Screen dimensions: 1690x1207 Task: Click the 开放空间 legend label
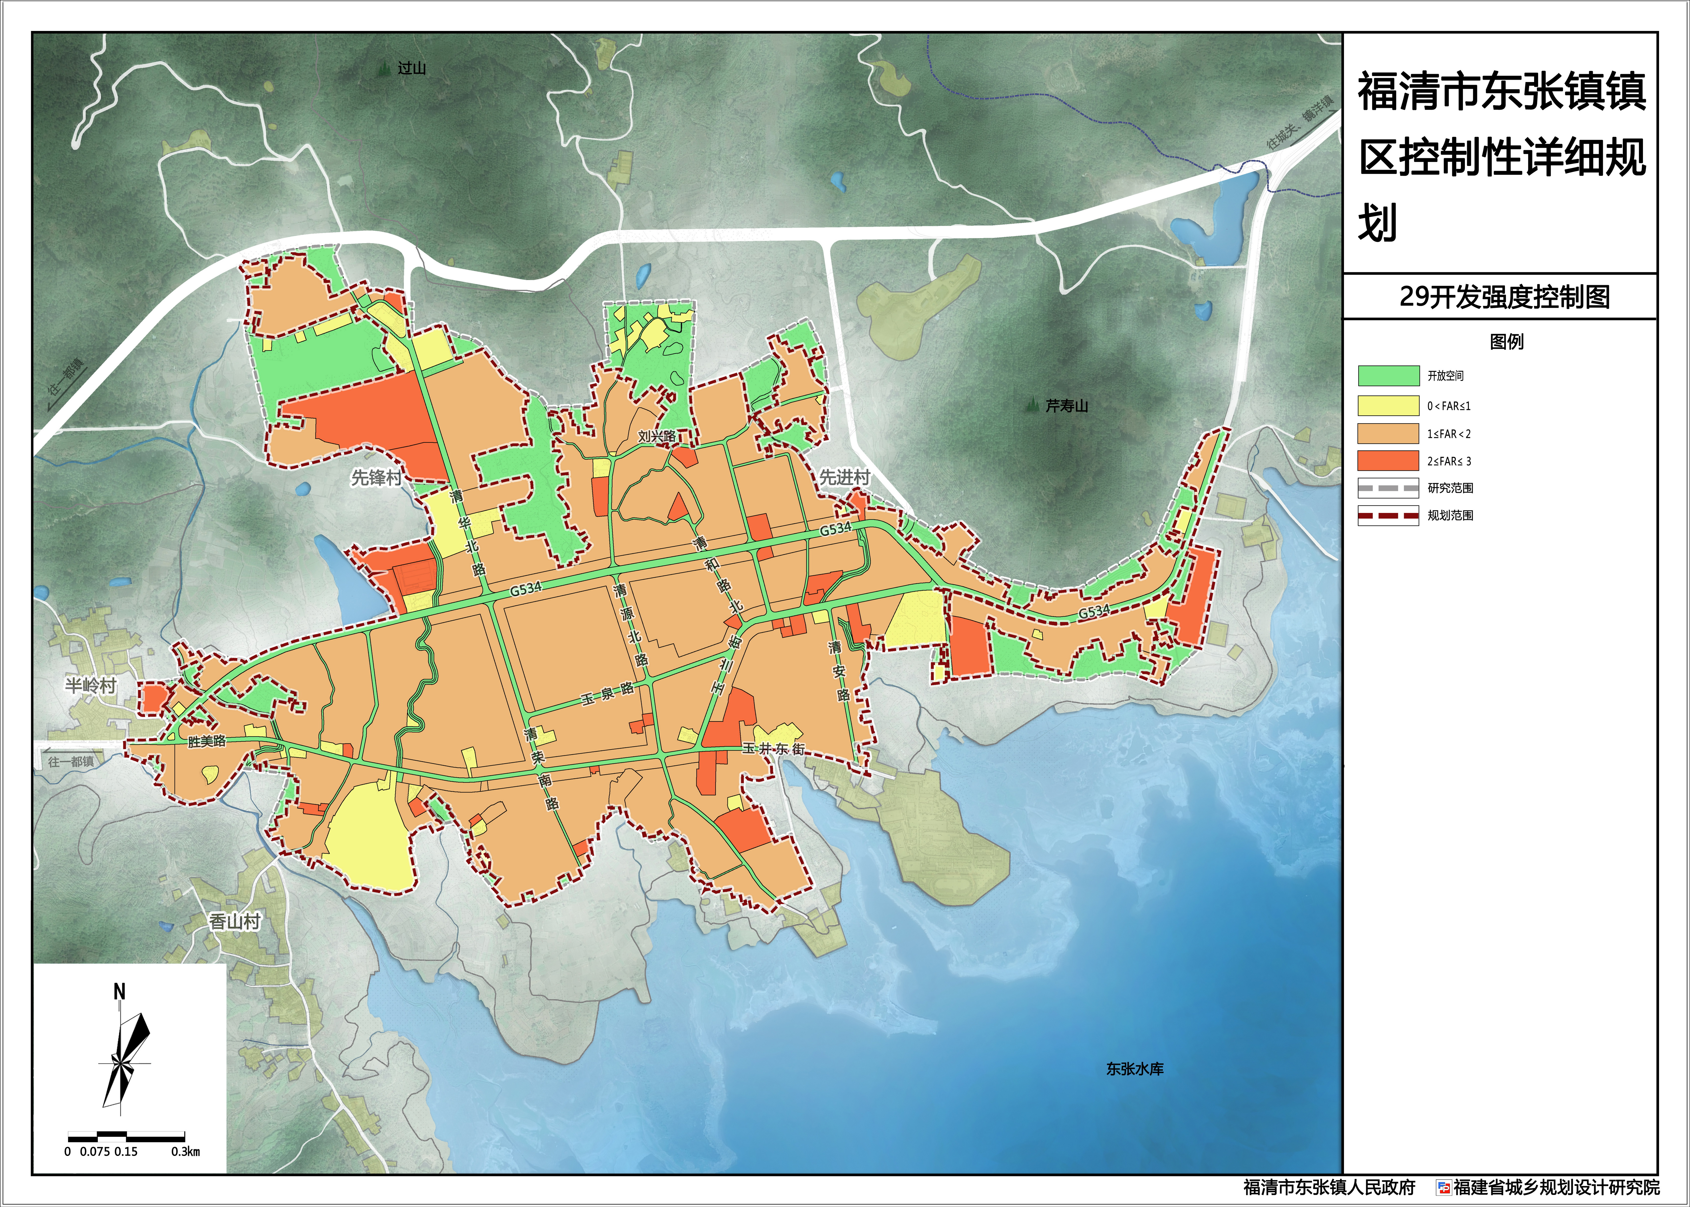pyautogui.click(x=1446, y=376)
